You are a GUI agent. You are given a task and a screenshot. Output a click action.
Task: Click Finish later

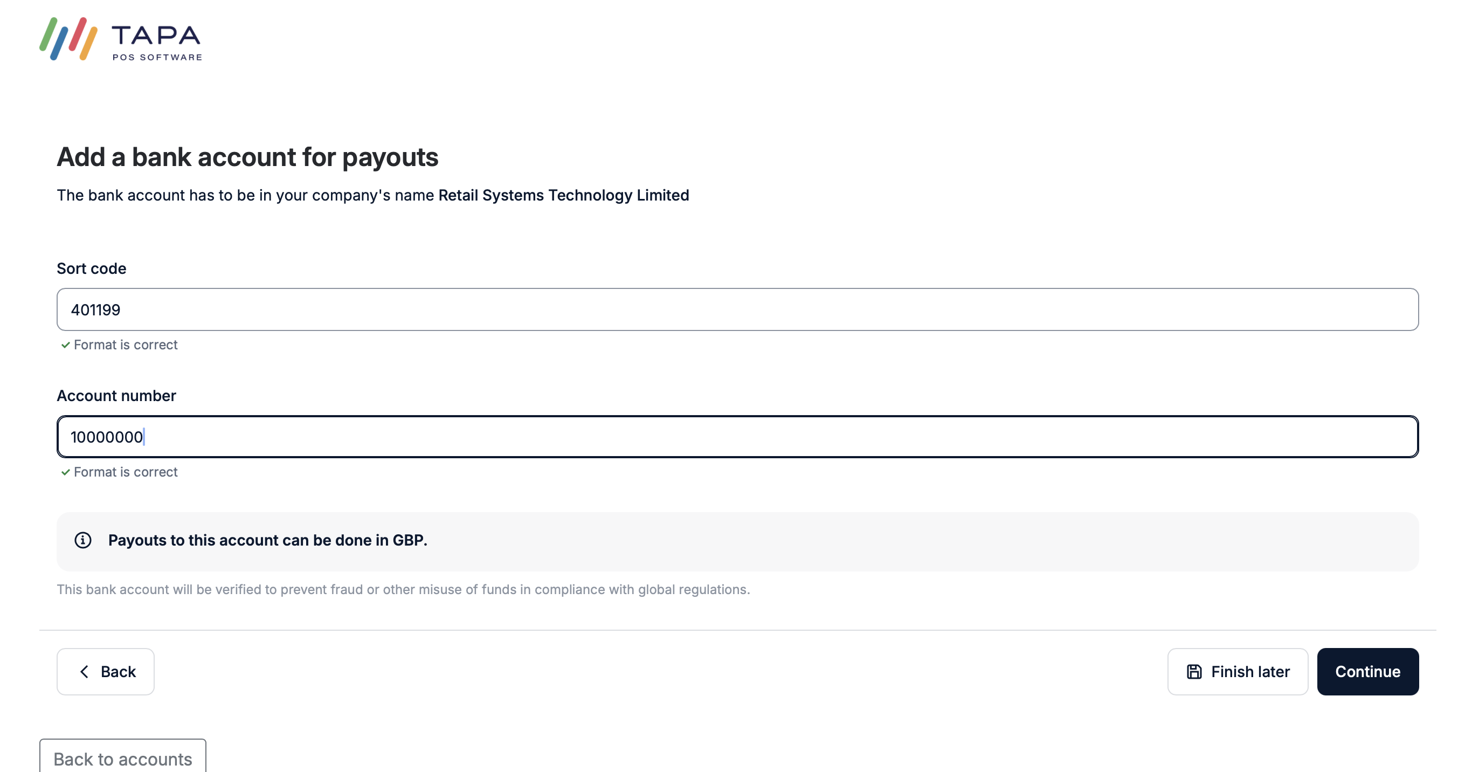click(x=1238, y=671)
